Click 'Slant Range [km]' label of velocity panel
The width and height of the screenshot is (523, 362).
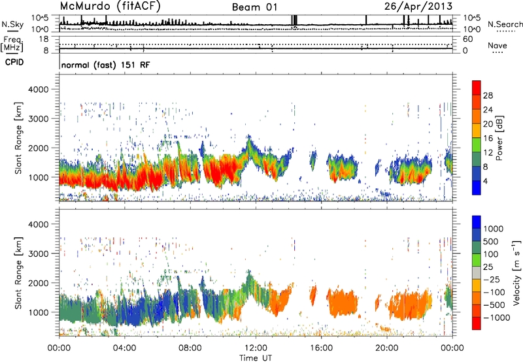click(18, 273)
